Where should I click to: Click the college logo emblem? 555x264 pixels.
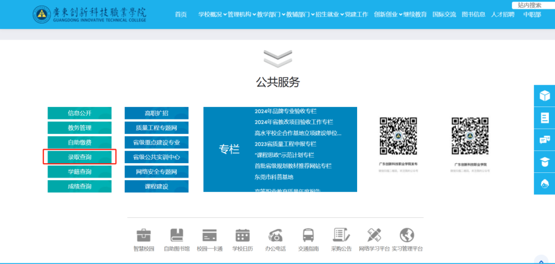(42, 14)
